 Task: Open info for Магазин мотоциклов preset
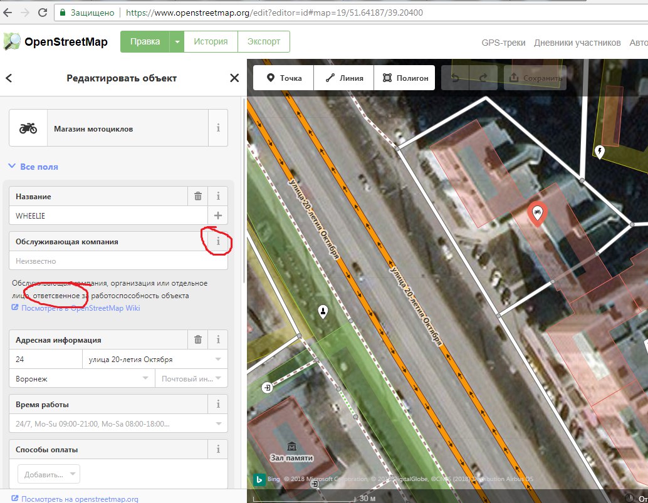click(x=218, y=128)
